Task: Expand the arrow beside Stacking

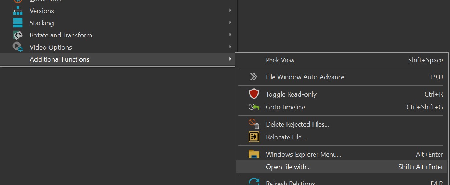Action: 230,23
